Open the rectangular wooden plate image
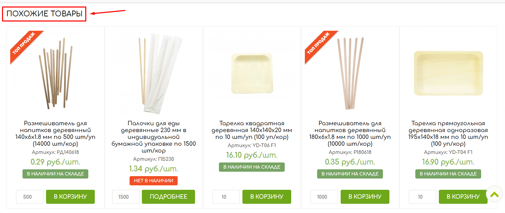Viewport: 505px width, 213px height. pos(448,73)
